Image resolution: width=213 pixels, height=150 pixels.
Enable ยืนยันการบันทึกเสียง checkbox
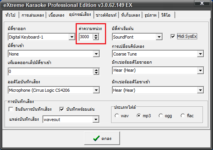[x=11, y=109]
